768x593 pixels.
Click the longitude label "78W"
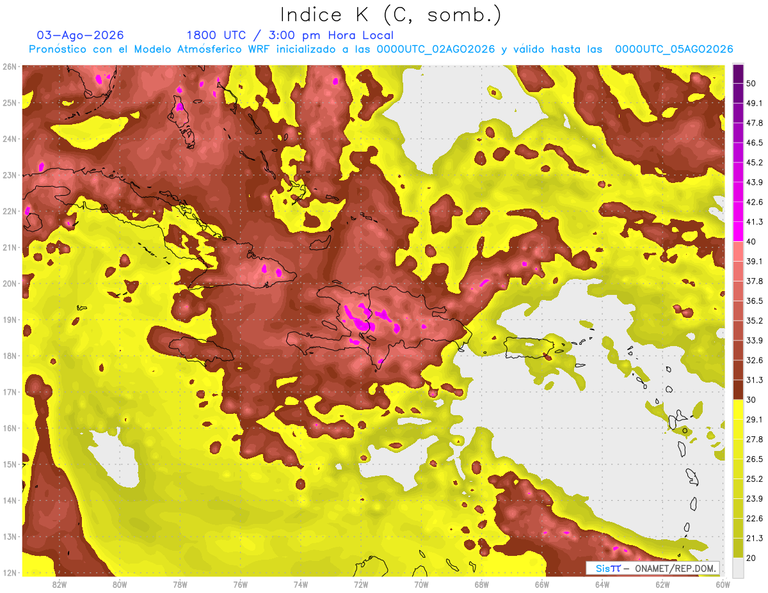pos(180,584)
